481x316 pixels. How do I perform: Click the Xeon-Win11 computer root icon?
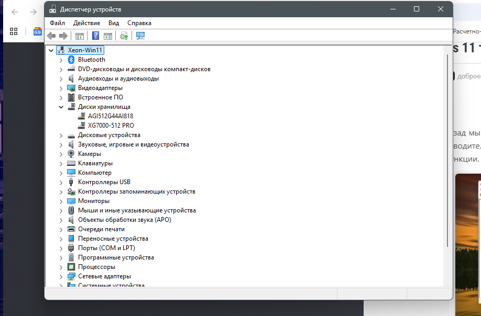click(61, 50)
